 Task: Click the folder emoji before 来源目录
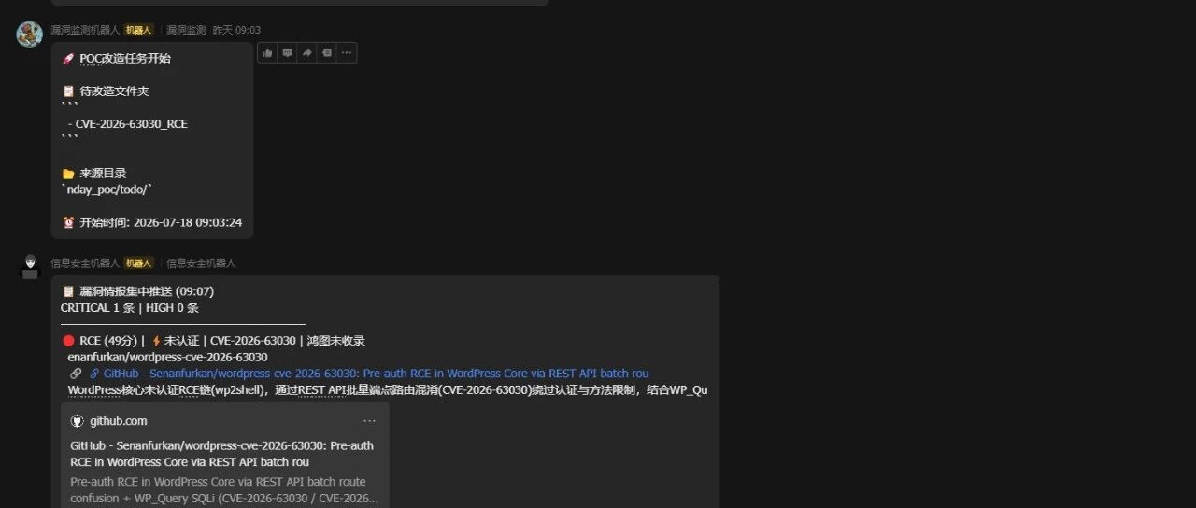68,174
